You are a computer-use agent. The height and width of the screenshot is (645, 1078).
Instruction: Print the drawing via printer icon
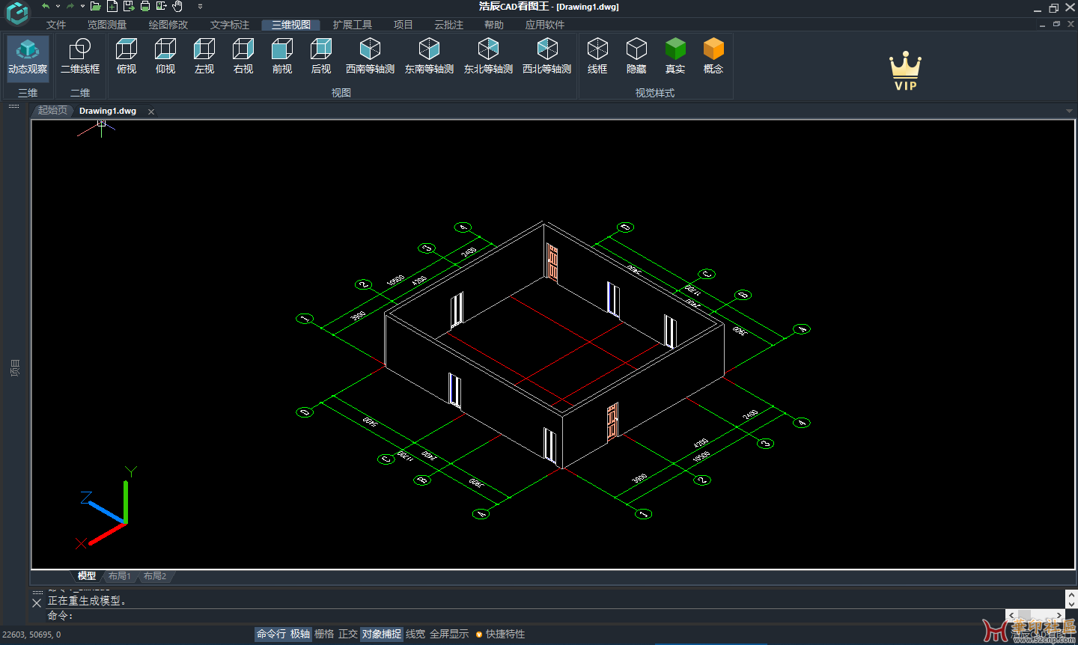click(145, 6)
